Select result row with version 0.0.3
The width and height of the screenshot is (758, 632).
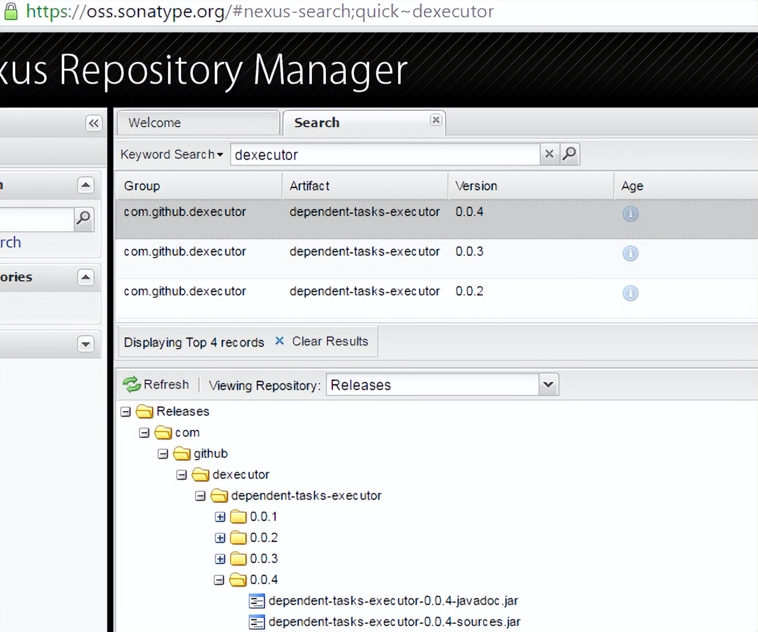437,259
